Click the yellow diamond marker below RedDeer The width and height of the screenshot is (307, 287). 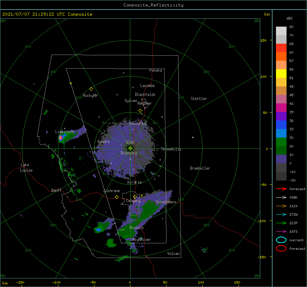[140, 111]
